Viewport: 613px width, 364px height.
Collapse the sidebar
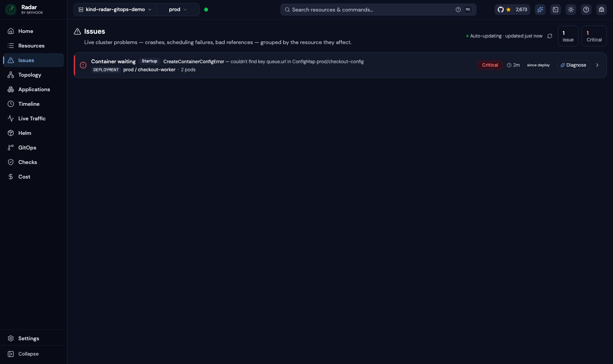[33, 354]
